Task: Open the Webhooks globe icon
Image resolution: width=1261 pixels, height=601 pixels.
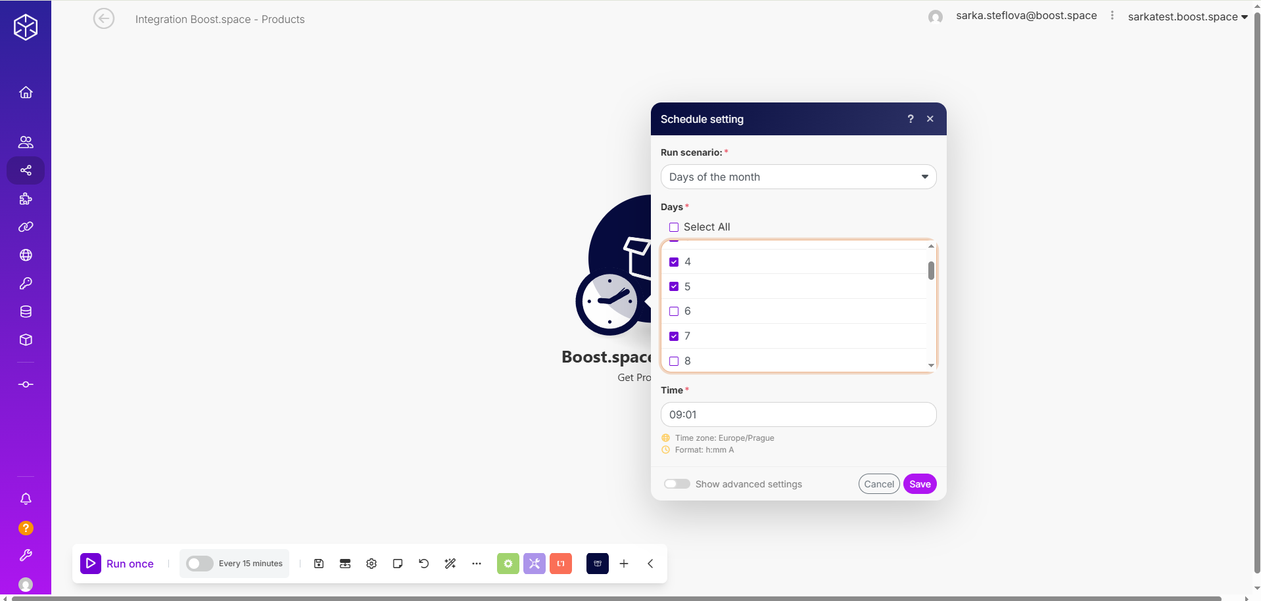Action: click(x=26, y=256)
